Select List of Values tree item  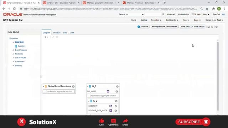[x=20, y=58]
